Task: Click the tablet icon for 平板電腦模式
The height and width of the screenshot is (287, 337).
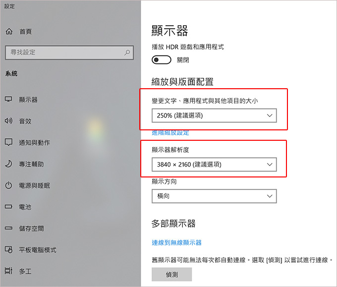Action: 8,250
